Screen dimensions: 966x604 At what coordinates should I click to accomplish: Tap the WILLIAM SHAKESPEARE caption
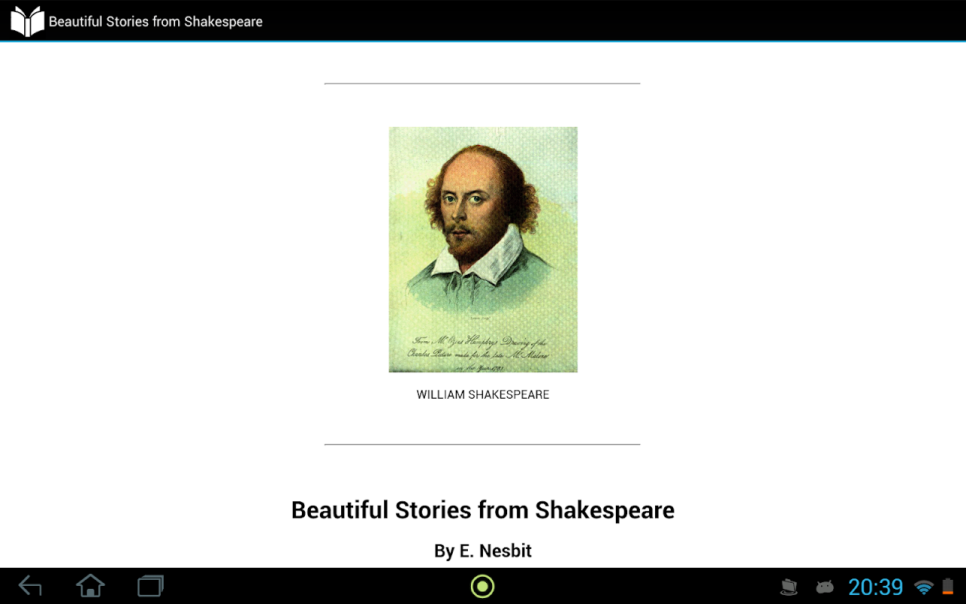point(483,395)
